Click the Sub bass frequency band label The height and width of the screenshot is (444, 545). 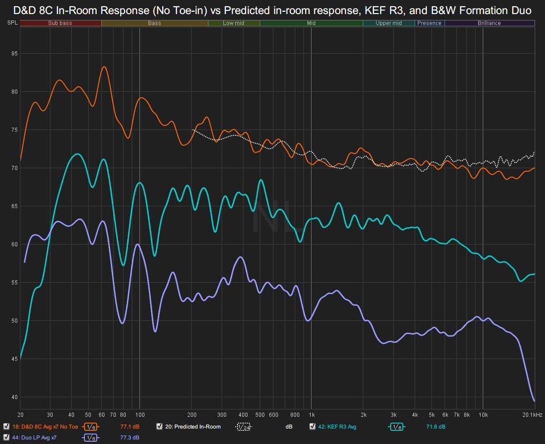(x=61, y=23)
